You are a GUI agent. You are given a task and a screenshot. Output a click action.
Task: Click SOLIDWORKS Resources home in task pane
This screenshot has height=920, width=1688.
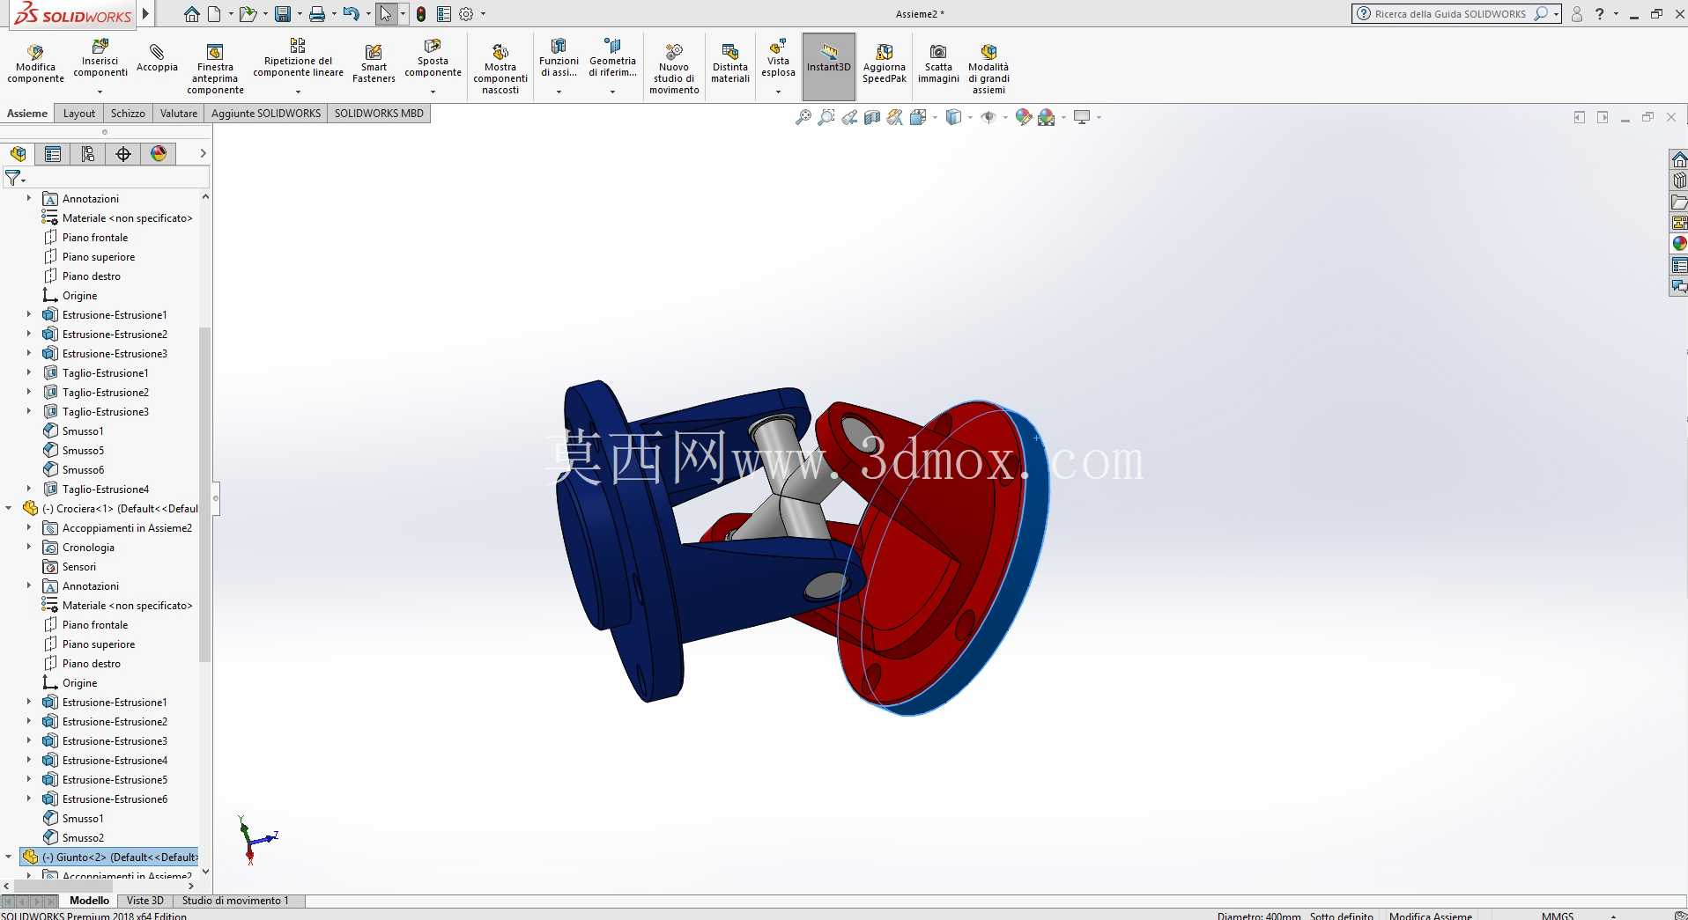coord(1679,159)
